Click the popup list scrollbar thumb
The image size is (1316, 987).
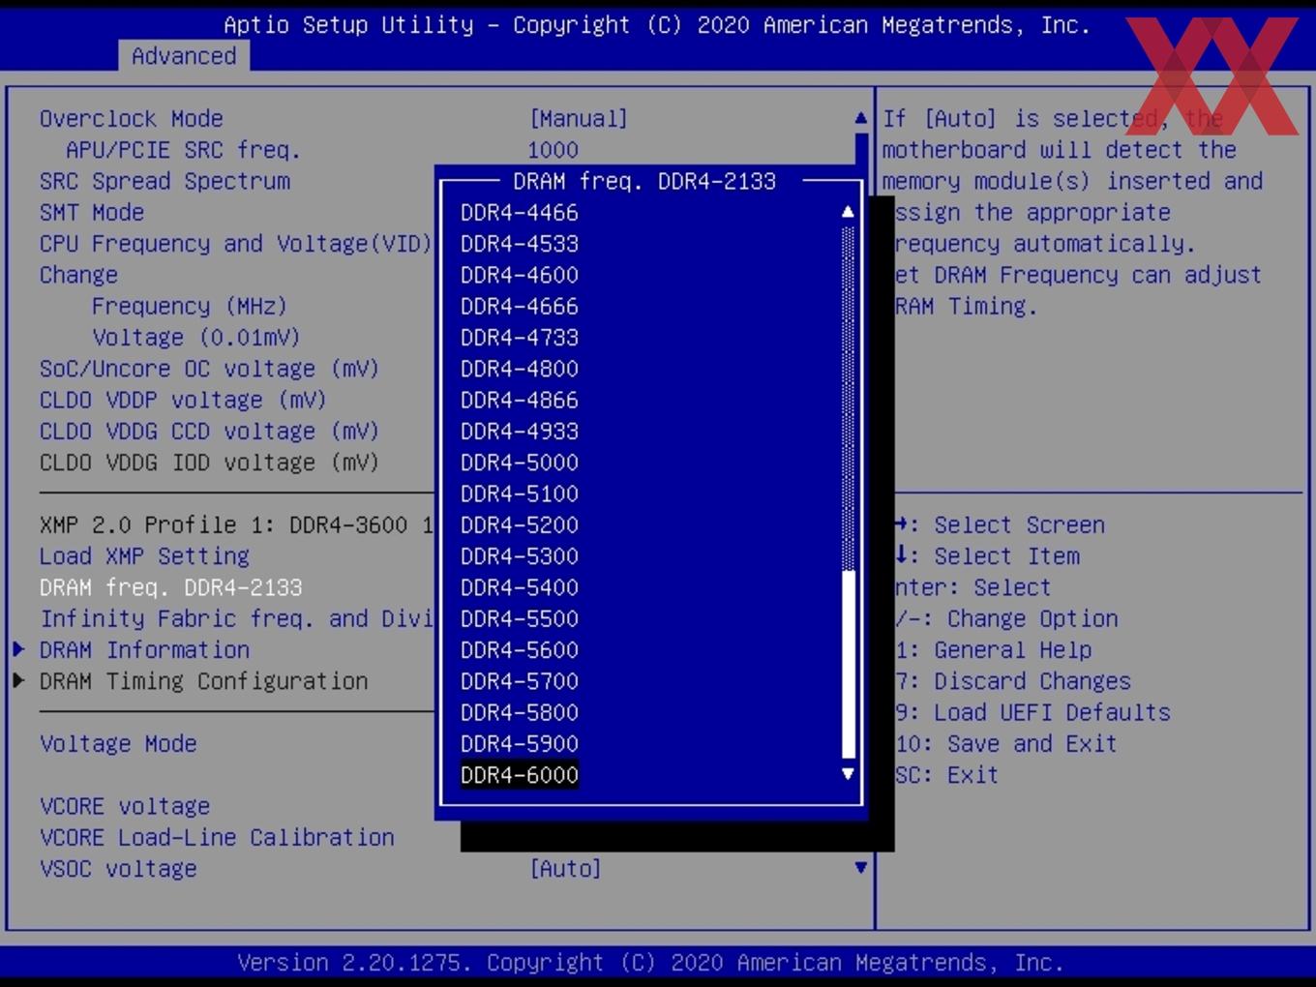pos(849,664)
